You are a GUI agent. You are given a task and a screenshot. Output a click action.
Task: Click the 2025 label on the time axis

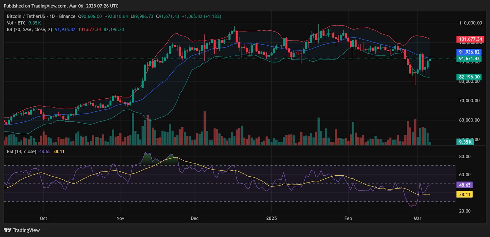coord(271,218)
